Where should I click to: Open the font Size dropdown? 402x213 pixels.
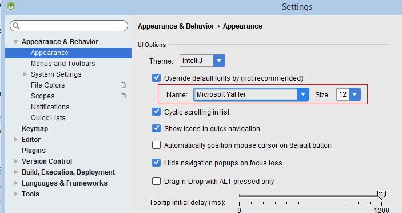[348, 94]
